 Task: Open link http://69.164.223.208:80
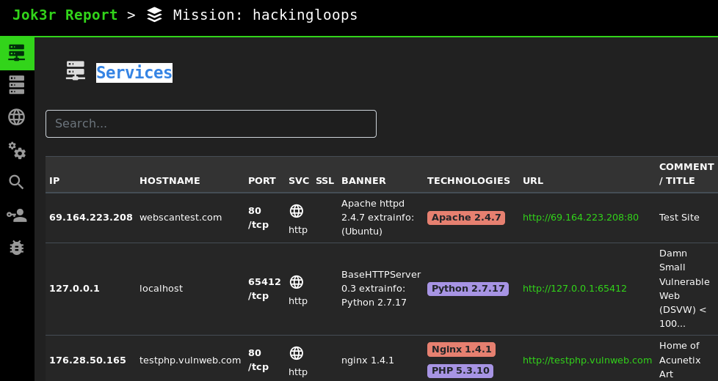point(580,218)
